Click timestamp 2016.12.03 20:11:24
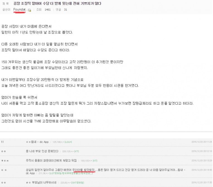The height and width of the screenshot is (187, 213). point(202,142)
